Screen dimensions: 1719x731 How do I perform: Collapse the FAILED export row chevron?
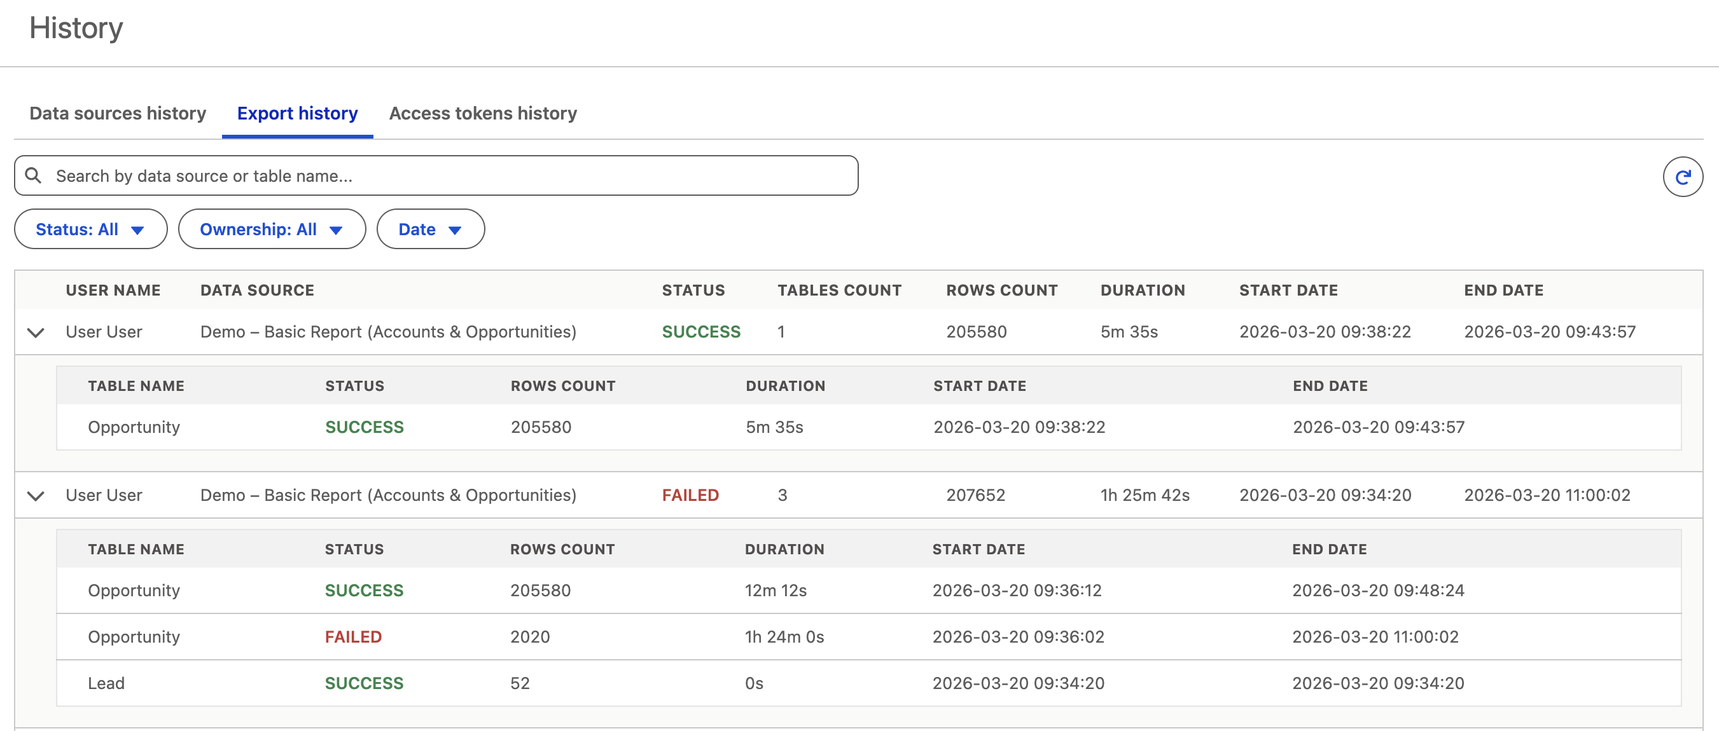(36, 496)
